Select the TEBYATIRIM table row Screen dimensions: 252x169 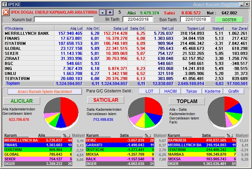coord(126,78)
